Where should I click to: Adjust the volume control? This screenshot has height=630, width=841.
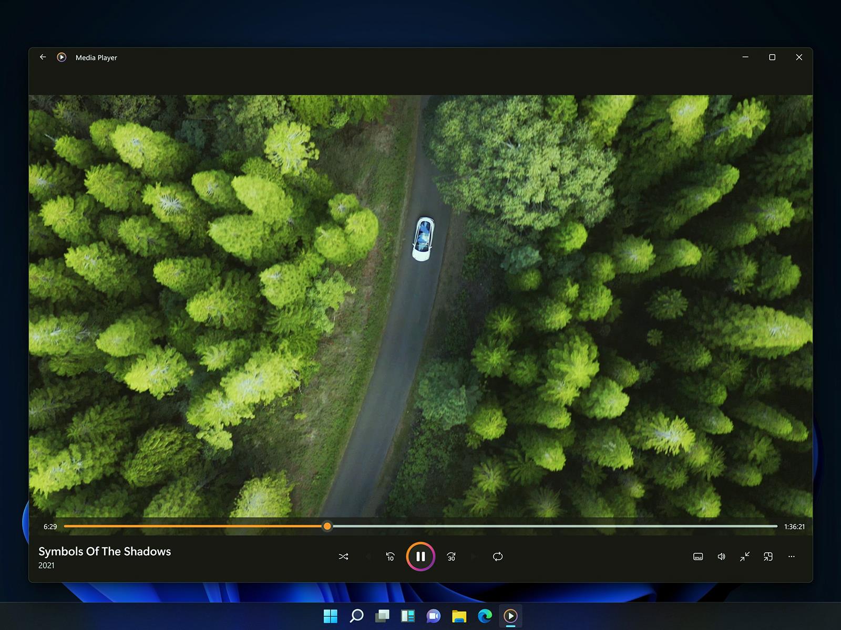pos(721,556)
